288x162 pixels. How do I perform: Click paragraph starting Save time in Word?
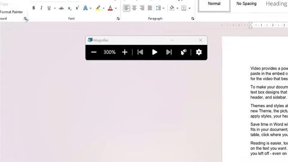pyautogui.click(x=269, y=130)
